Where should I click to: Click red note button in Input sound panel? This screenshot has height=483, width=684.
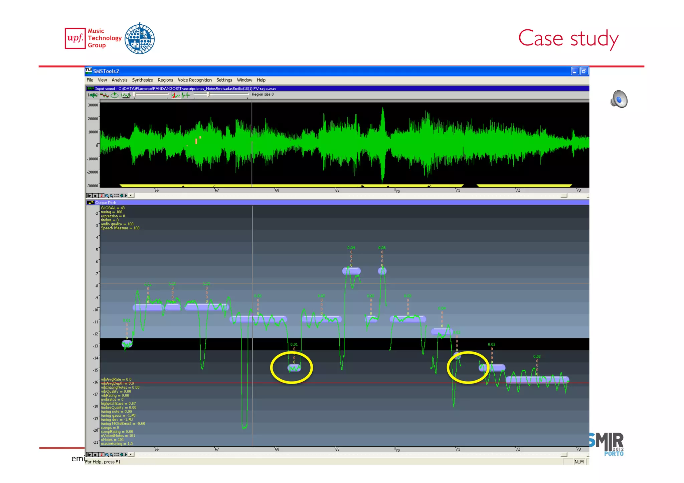click(x=101, y=196)
